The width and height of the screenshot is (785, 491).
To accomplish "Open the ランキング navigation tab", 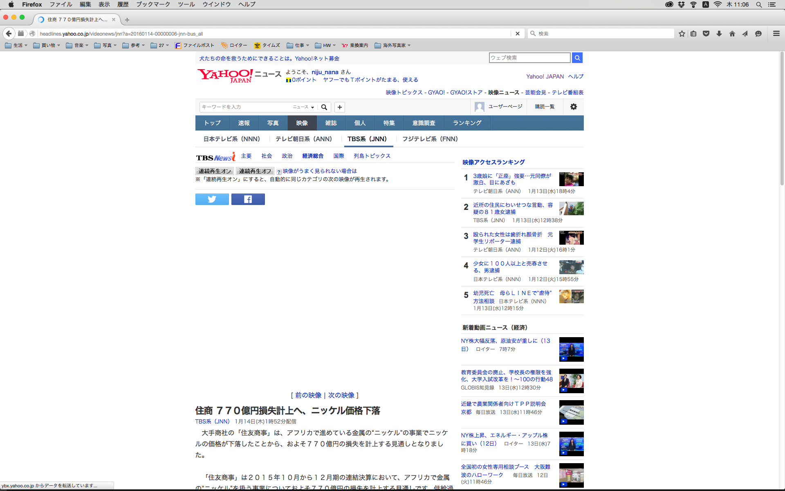I will (467, 123).
